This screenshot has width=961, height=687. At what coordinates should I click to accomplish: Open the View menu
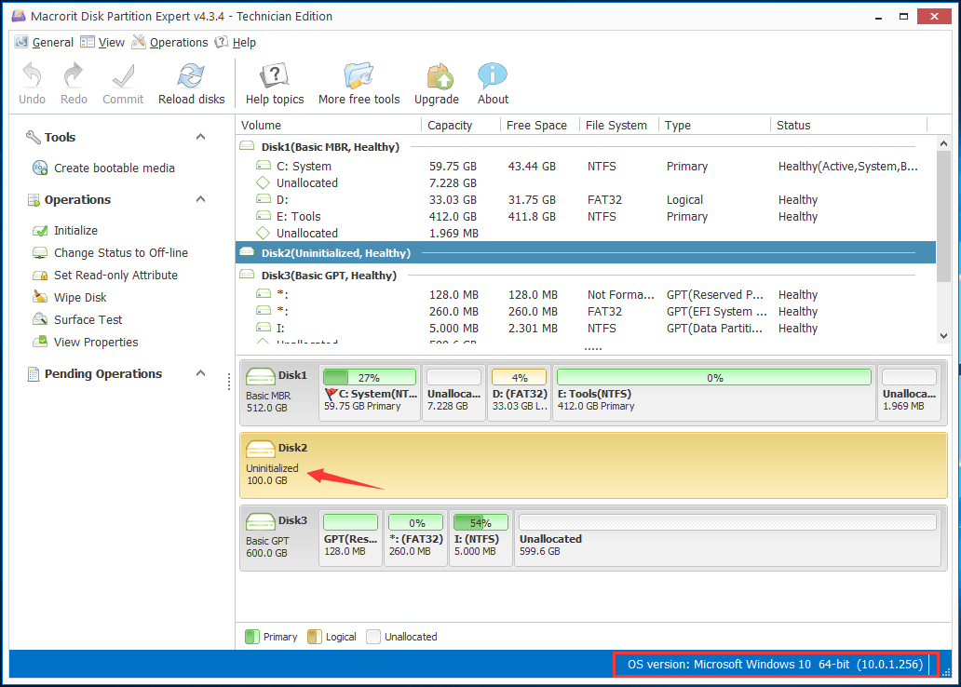click(102, 42)
